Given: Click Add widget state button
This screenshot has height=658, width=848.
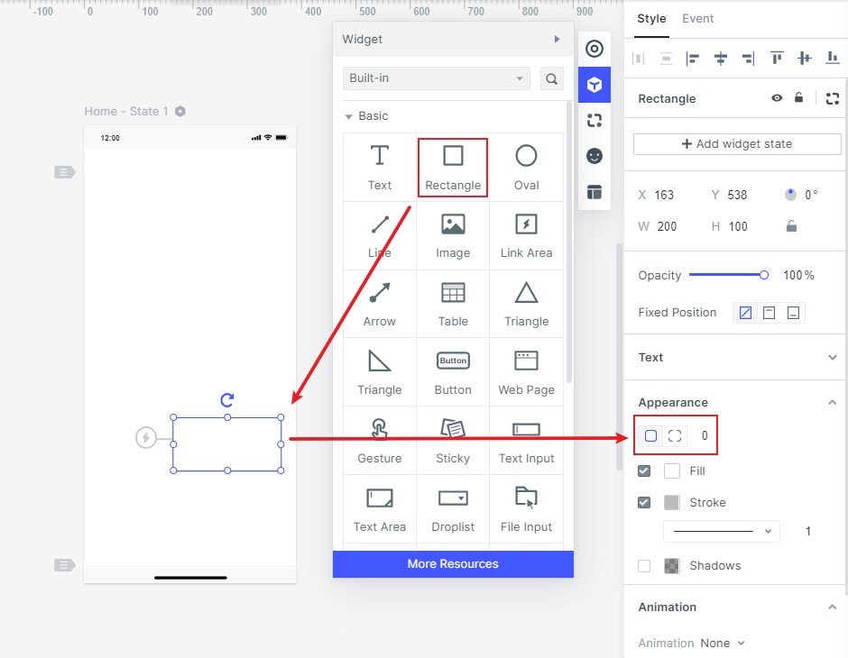Looking at the screenshot, I should tap(737, 144).
